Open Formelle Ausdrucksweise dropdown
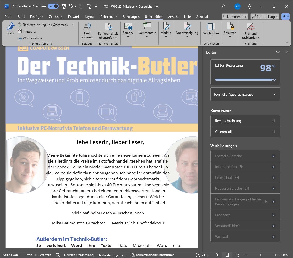 pos(245,94)
